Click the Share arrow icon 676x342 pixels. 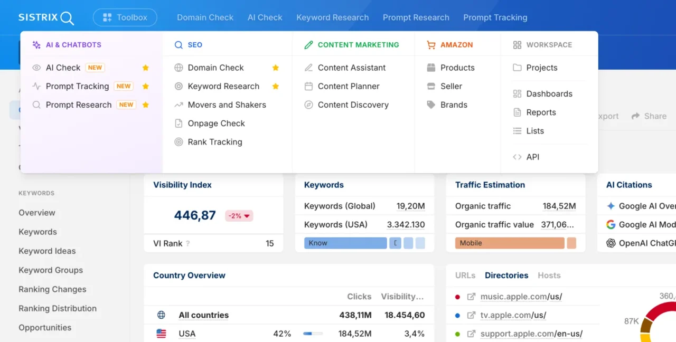pyautogui.click(x=636, y=116)
